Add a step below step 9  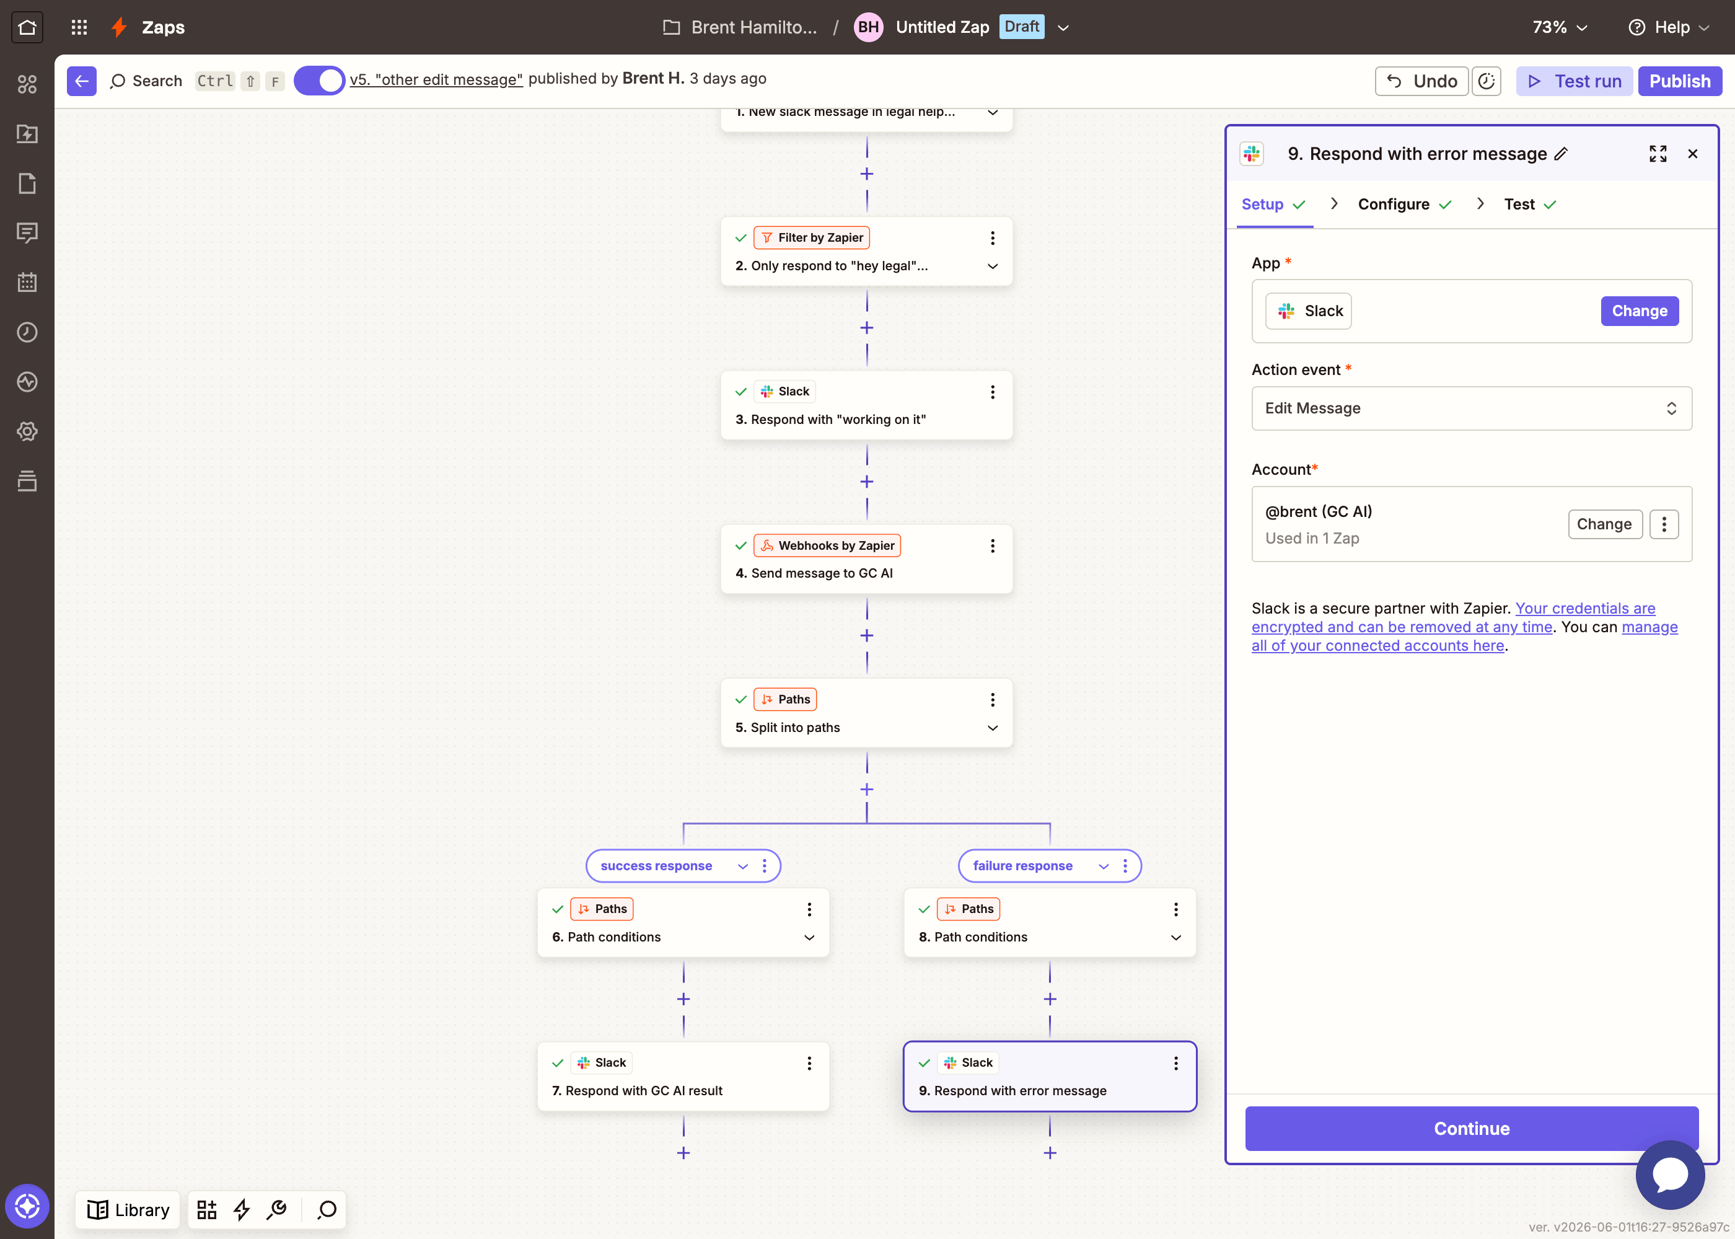coord(1050,1153)
